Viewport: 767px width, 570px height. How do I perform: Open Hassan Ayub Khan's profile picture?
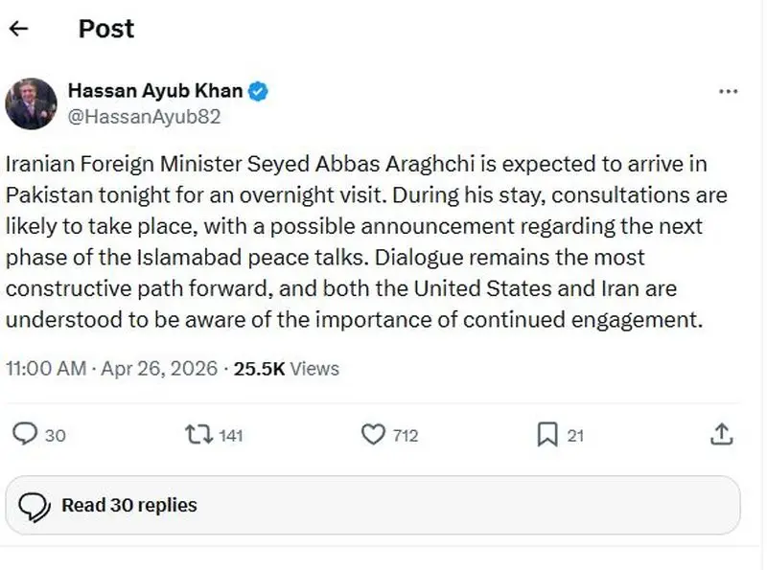click(31, 103)
